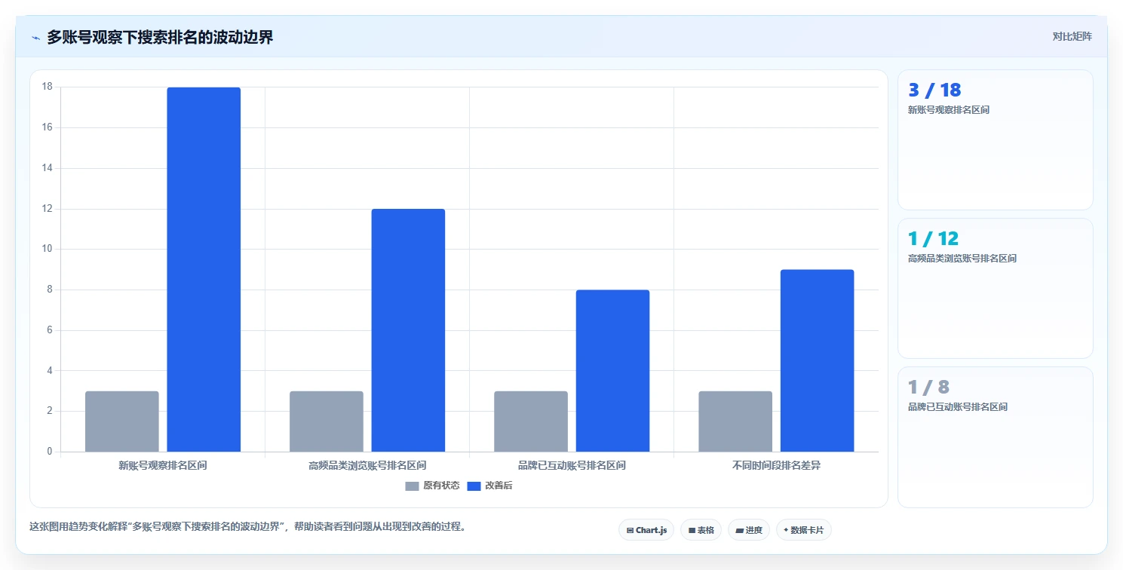Click the y-axis value 10
The width and height of the screenshot is (1123, 570).
48,249
